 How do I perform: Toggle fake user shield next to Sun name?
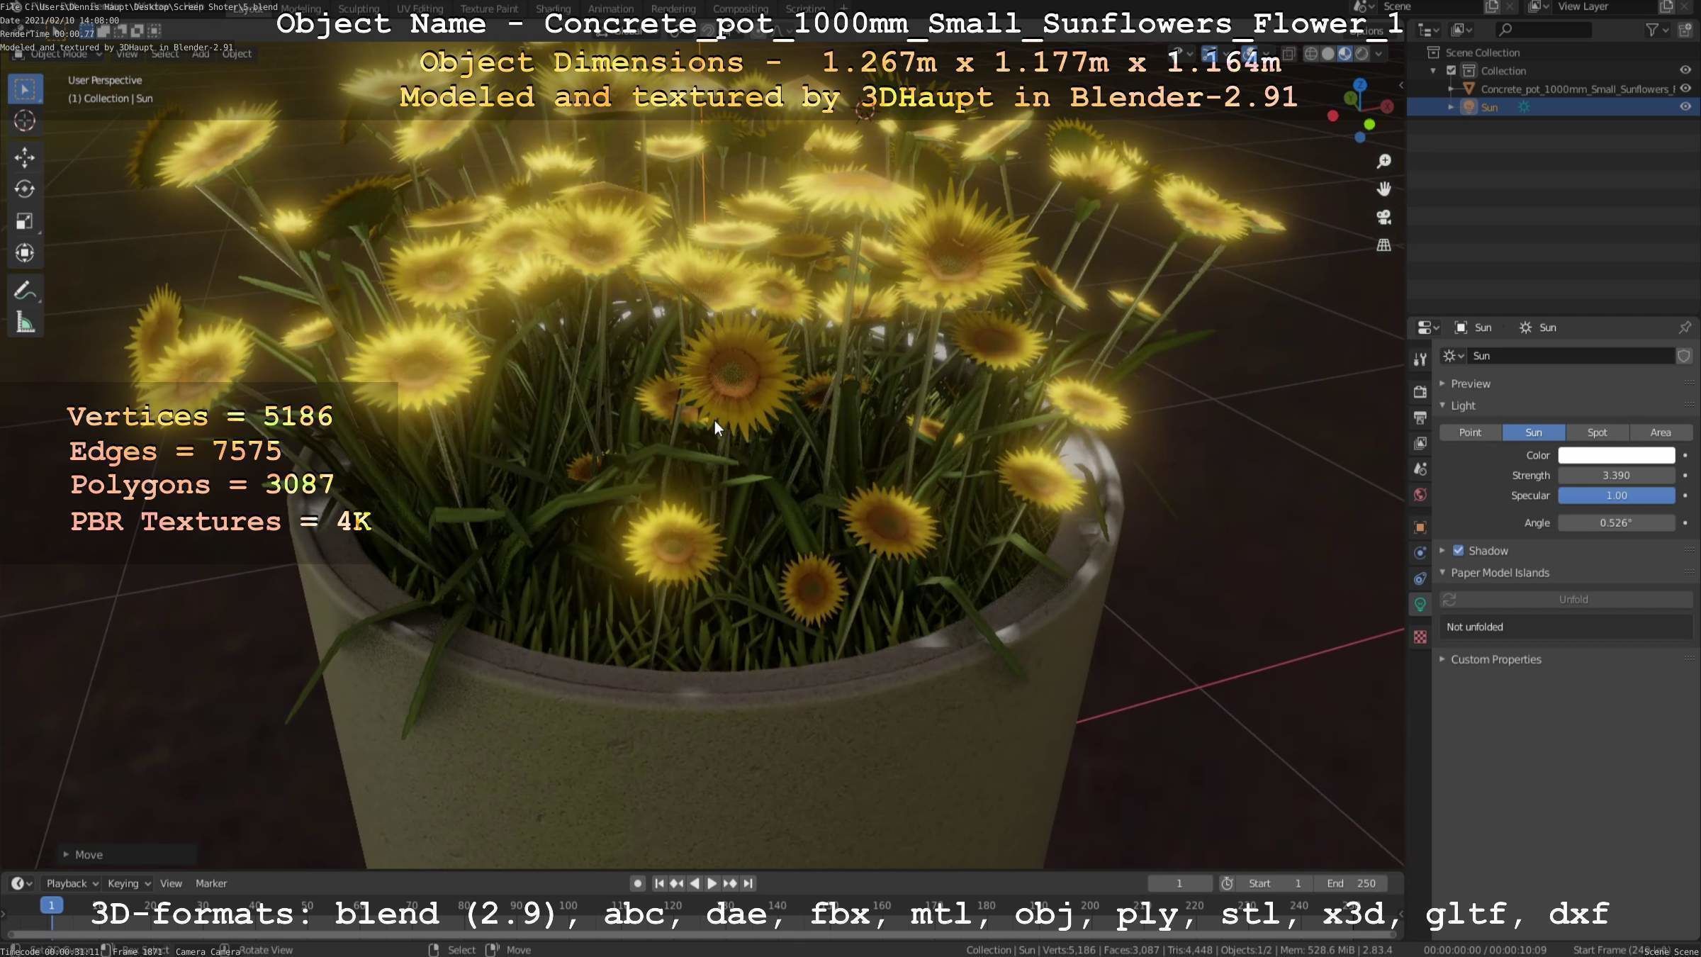1684,356
